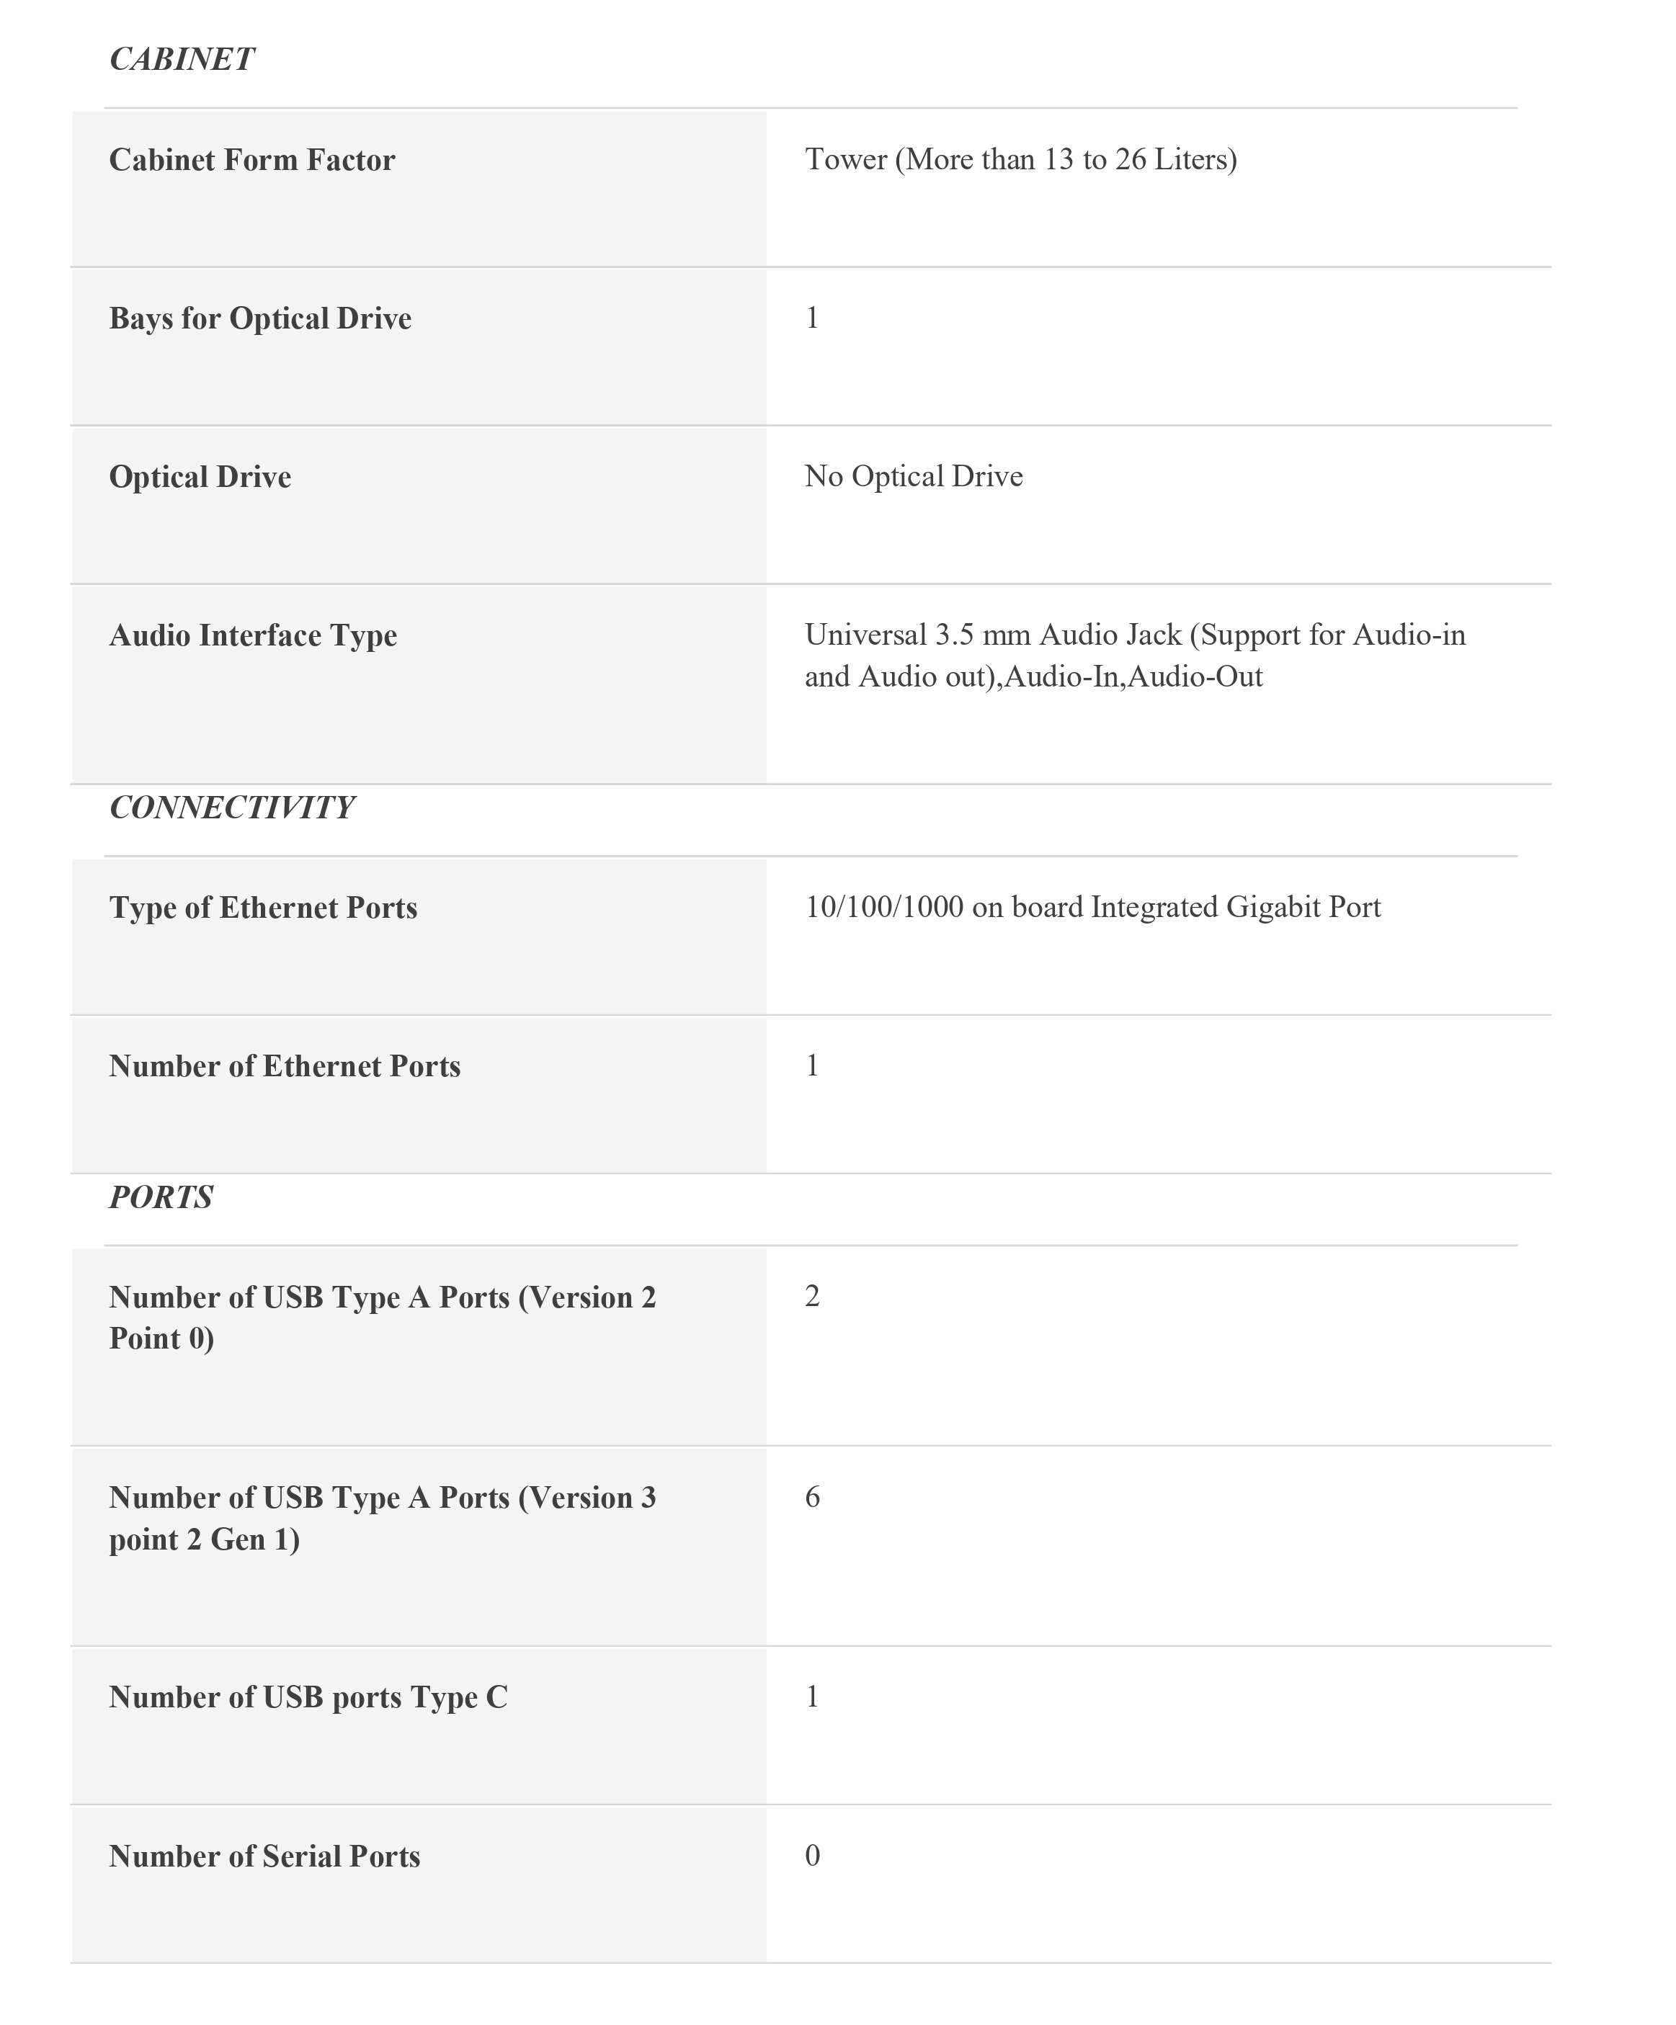The width and height of the screenshot is (1676, 2025).
Task: Click the Integrated Gigabit Port value text
Action: click(x=1092, y=908)
